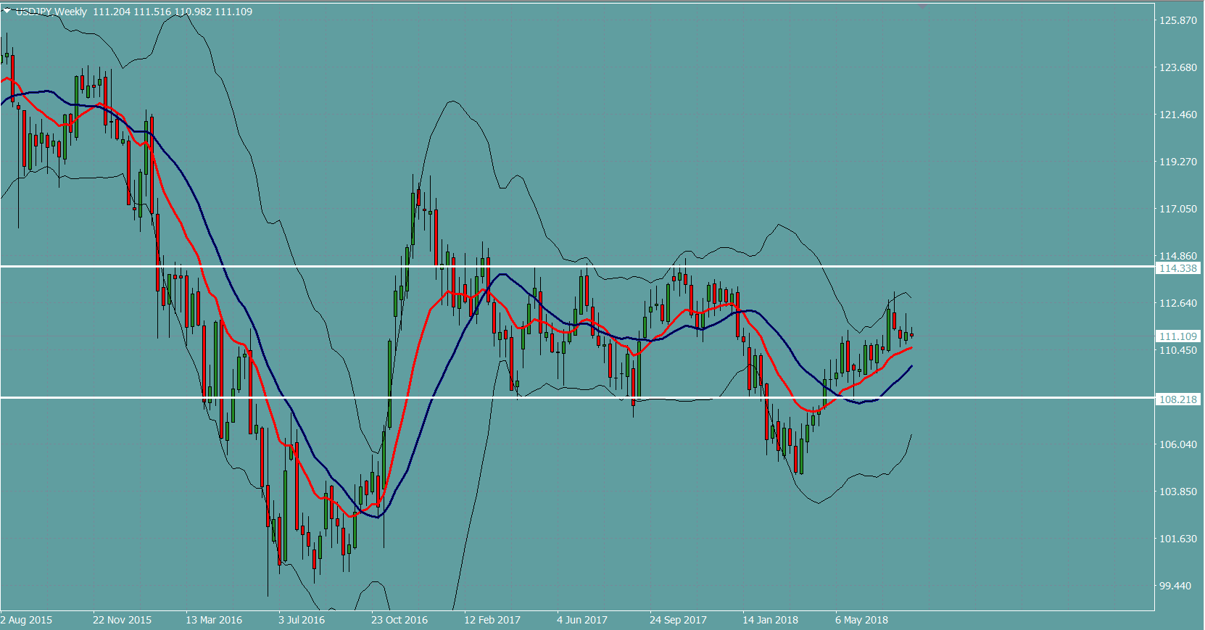Click the 24 Sep 2017 date label

678,620
